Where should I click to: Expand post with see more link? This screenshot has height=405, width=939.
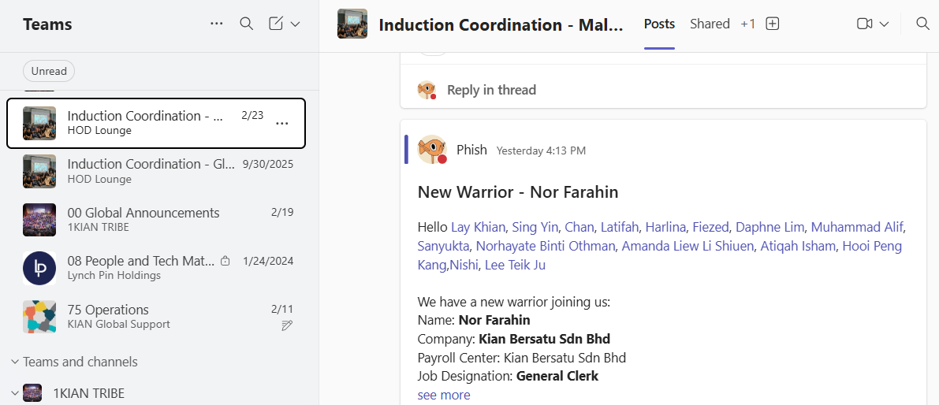point(444,395)
